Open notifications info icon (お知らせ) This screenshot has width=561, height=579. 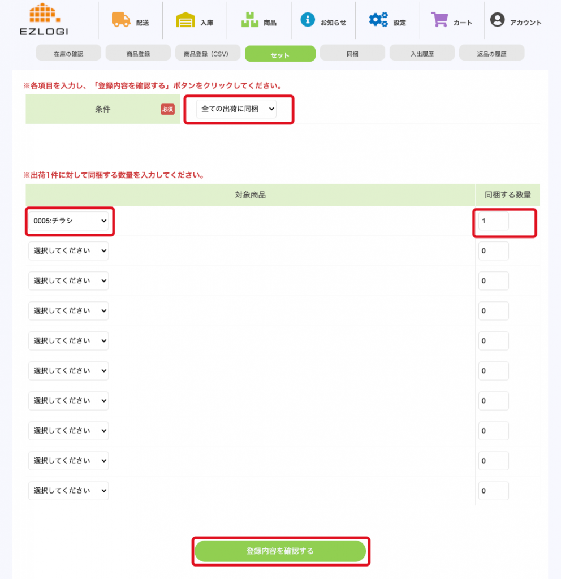point(308,20)
